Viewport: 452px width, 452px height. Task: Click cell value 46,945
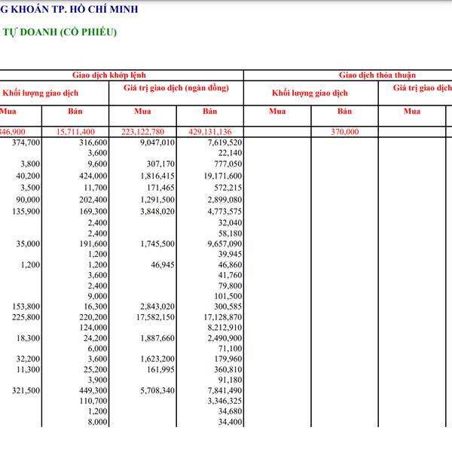pos(163,265)
